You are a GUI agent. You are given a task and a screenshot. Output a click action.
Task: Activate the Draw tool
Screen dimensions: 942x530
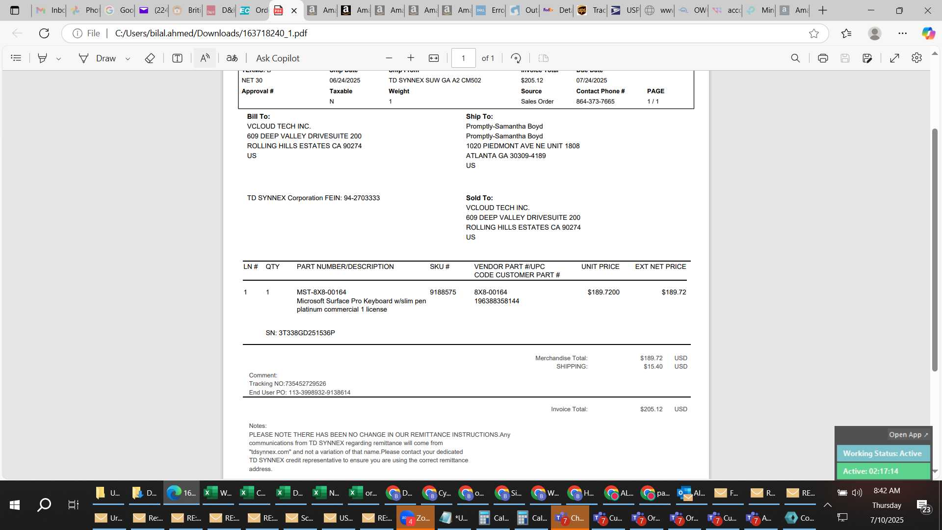tap(97, 58)
